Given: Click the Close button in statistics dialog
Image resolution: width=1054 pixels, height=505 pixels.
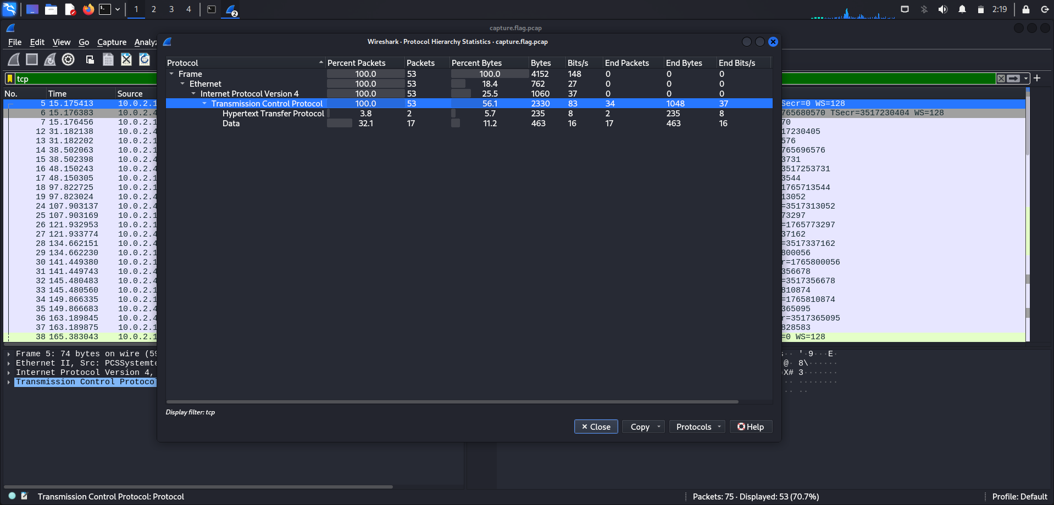Looking at the screenshot, I should [x=596, y=427].
